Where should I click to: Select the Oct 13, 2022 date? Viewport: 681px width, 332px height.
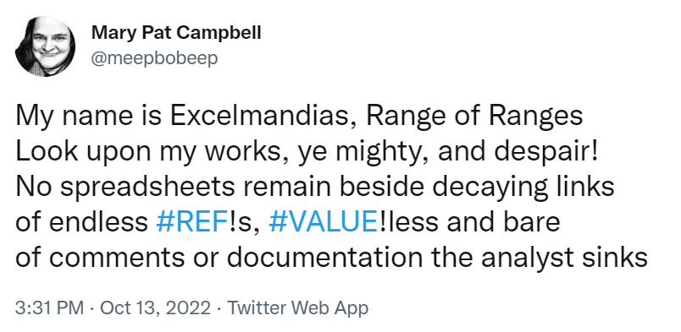tap(155, 308)
